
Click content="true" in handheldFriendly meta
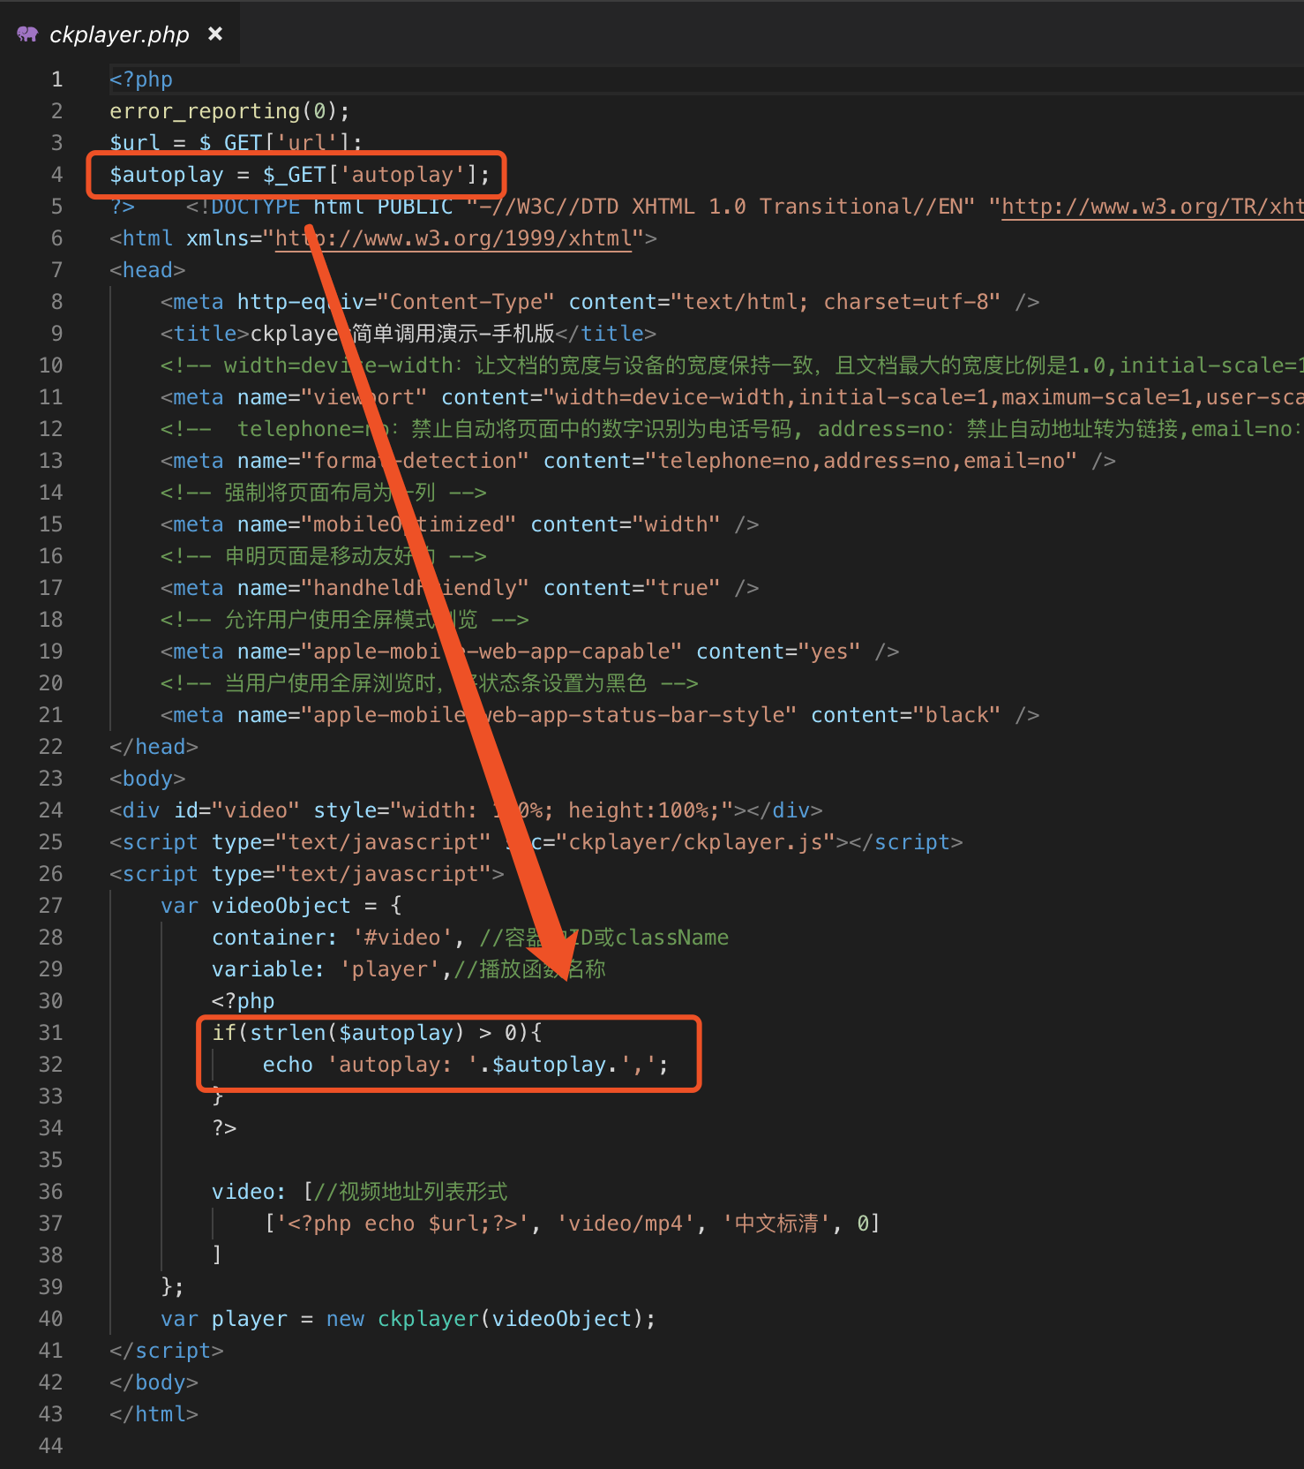click(632, 588)
